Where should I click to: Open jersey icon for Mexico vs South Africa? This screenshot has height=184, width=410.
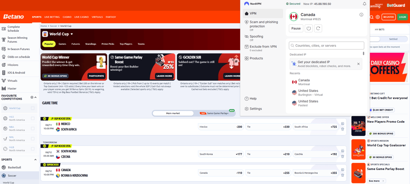[343, 129]
